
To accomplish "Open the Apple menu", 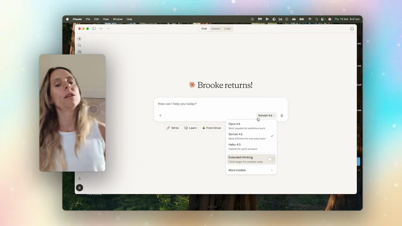I will pyautogui.click(x=67, y=19).
